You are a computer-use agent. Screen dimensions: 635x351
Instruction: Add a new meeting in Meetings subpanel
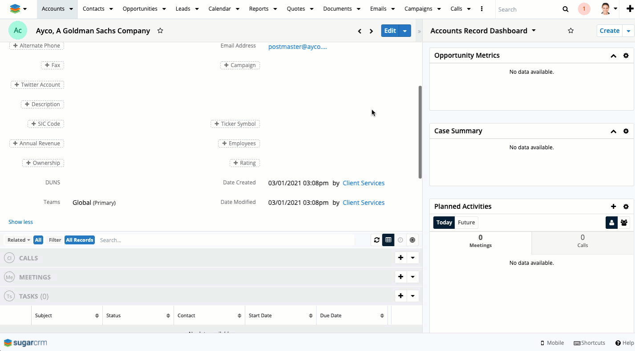click(401, 277)
